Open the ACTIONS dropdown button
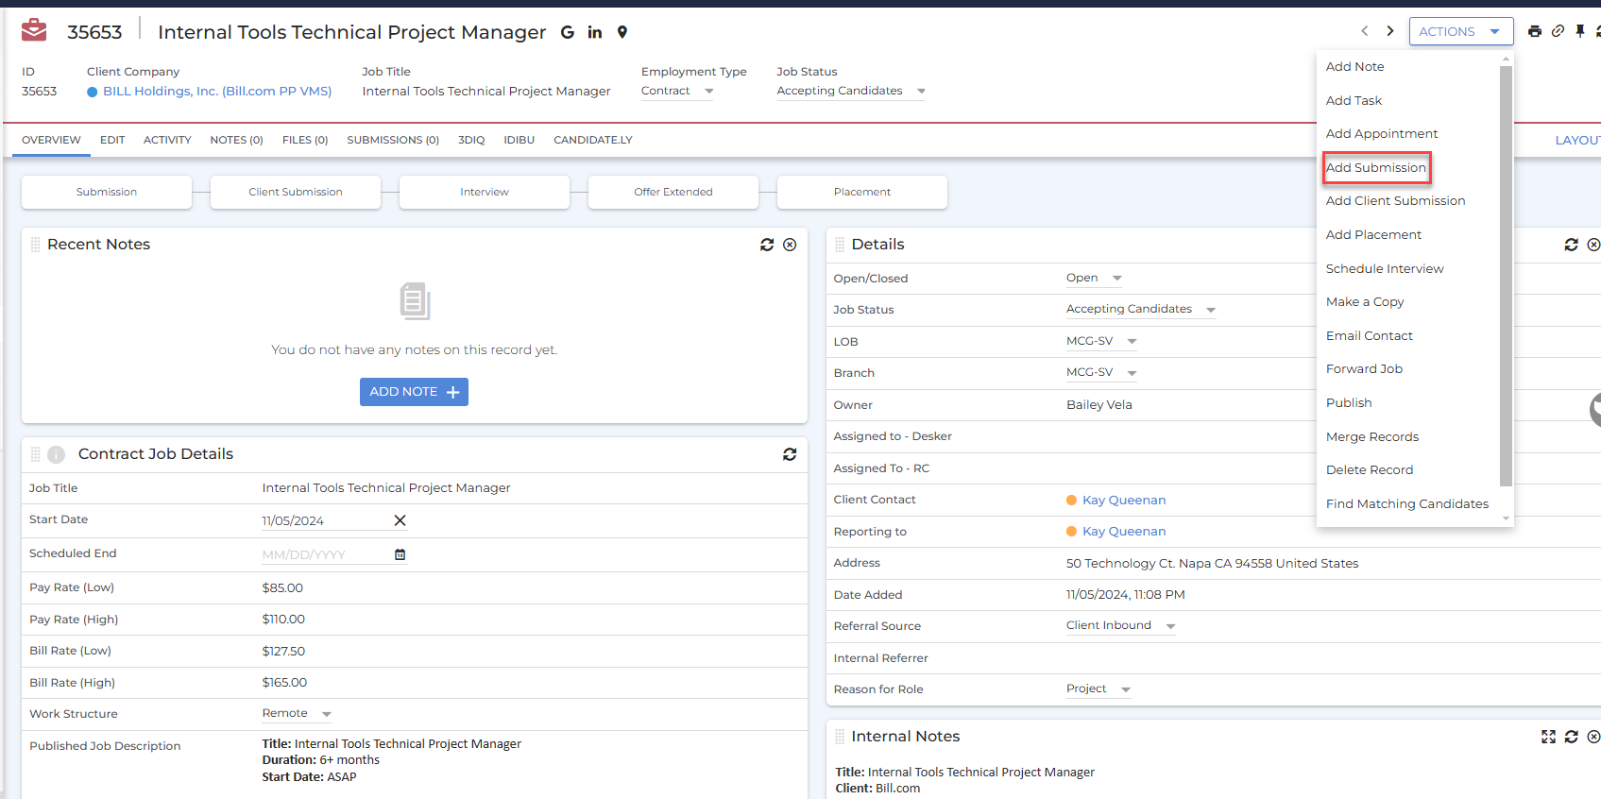1601x799 pixels. click(1460, 31)
